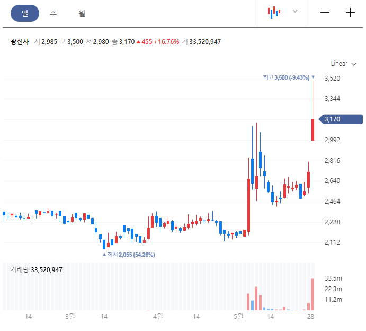Click the 최저 2,055 (54.26%) low label

click(x=129, y=255)
